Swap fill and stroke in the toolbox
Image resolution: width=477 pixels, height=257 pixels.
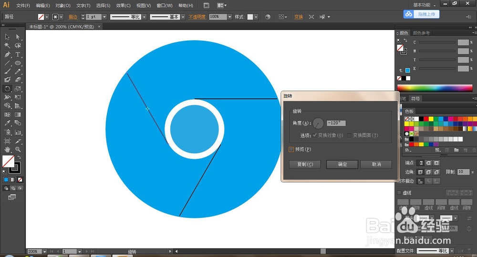click(x=19, y=157)
